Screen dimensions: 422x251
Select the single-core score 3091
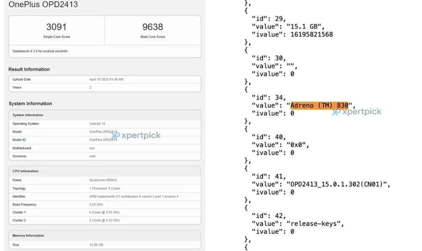click(56, 27)
